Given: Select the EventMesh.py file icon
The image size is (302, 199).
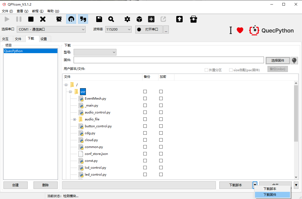Looking at the screenshot, I should (x=81, y=99).
